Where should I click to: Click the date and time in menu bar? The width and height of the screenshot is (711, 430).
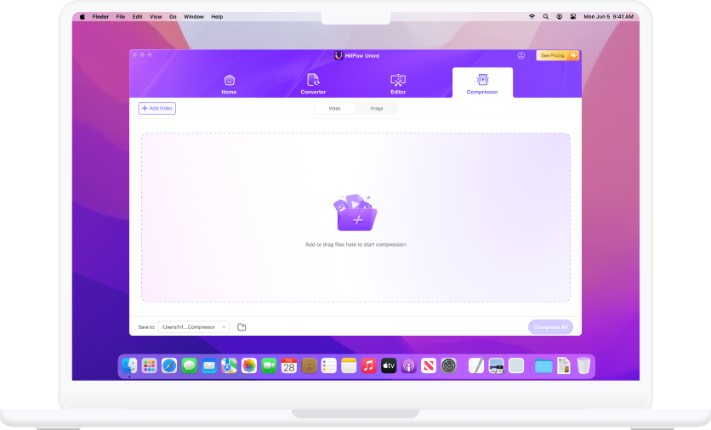click(609, 17)
